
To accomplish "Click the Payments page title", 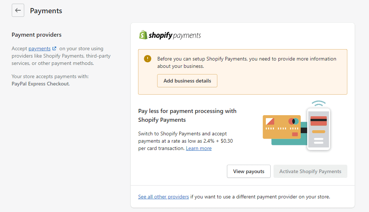I will click(46, 11).
